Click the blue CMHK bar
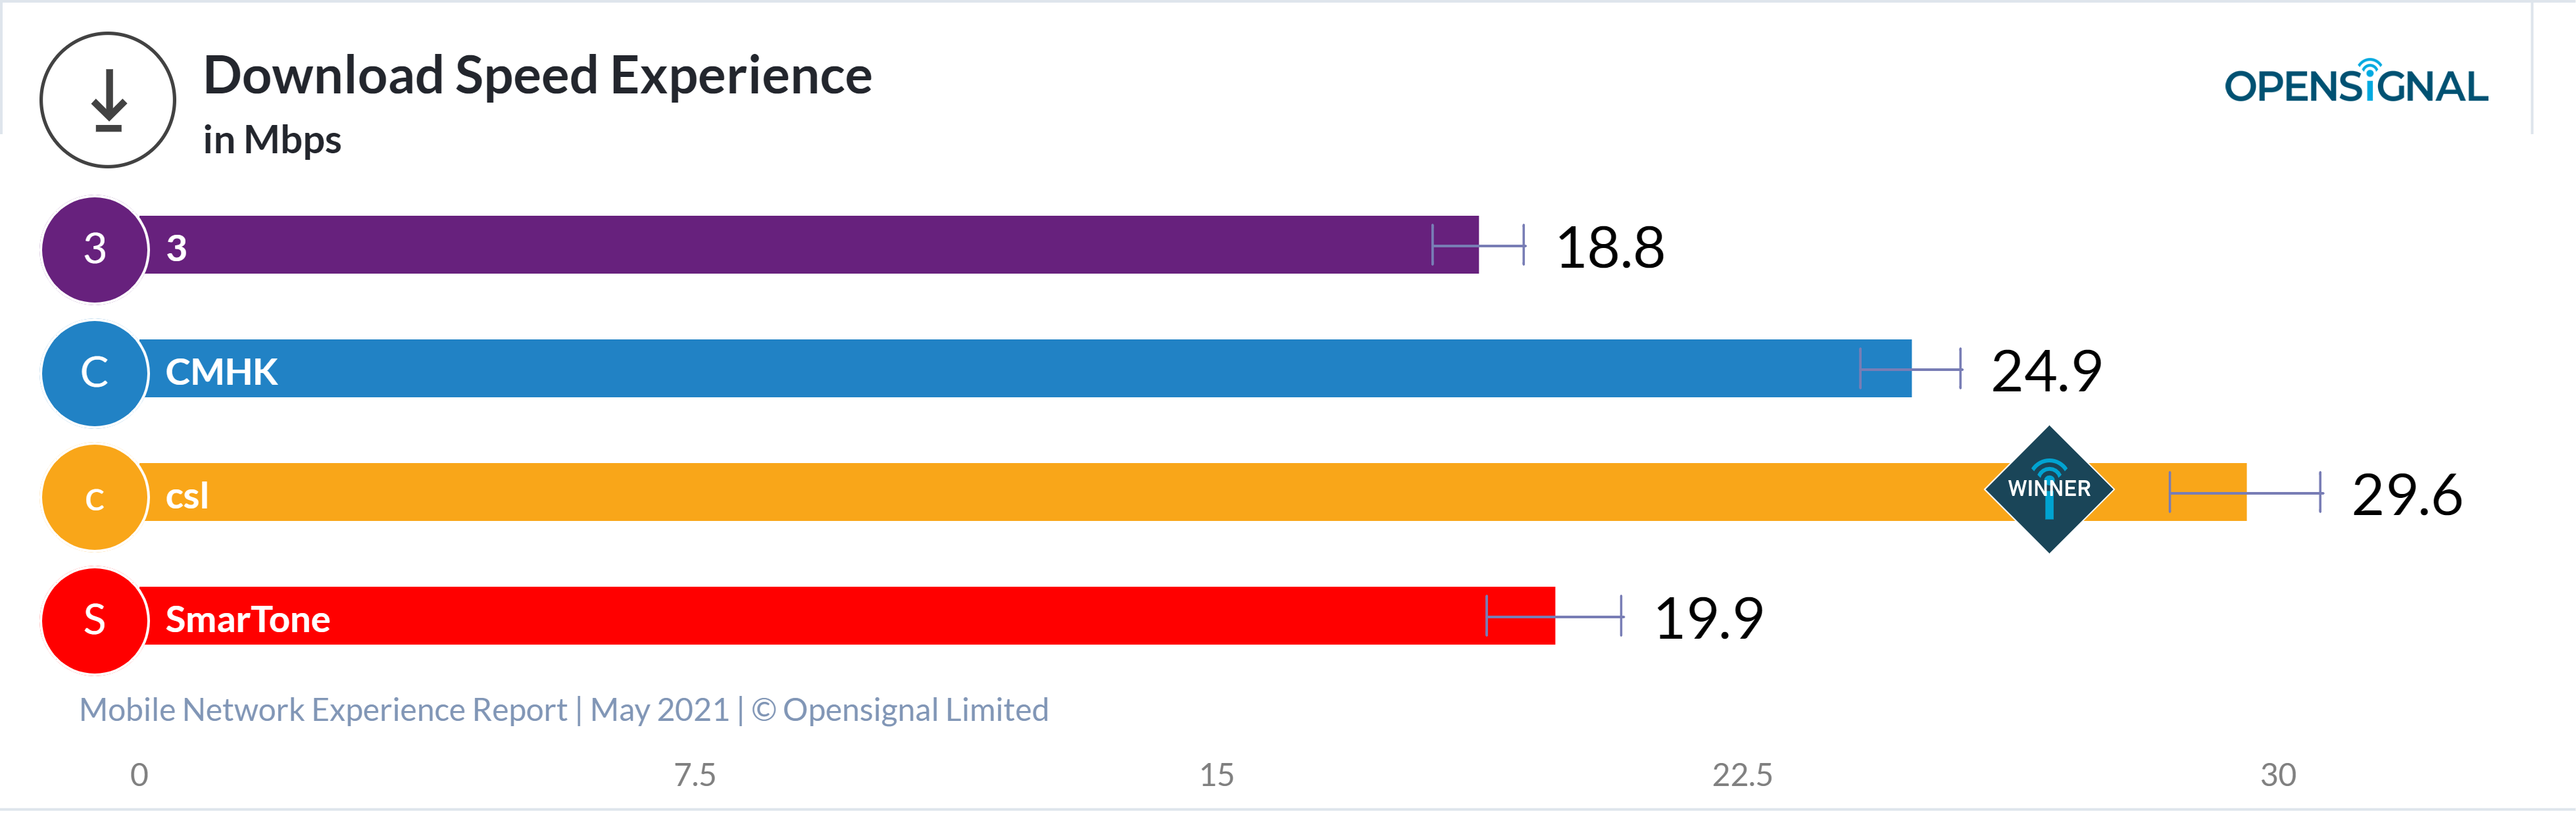 pyautogui.click(x=1000, y=369)
